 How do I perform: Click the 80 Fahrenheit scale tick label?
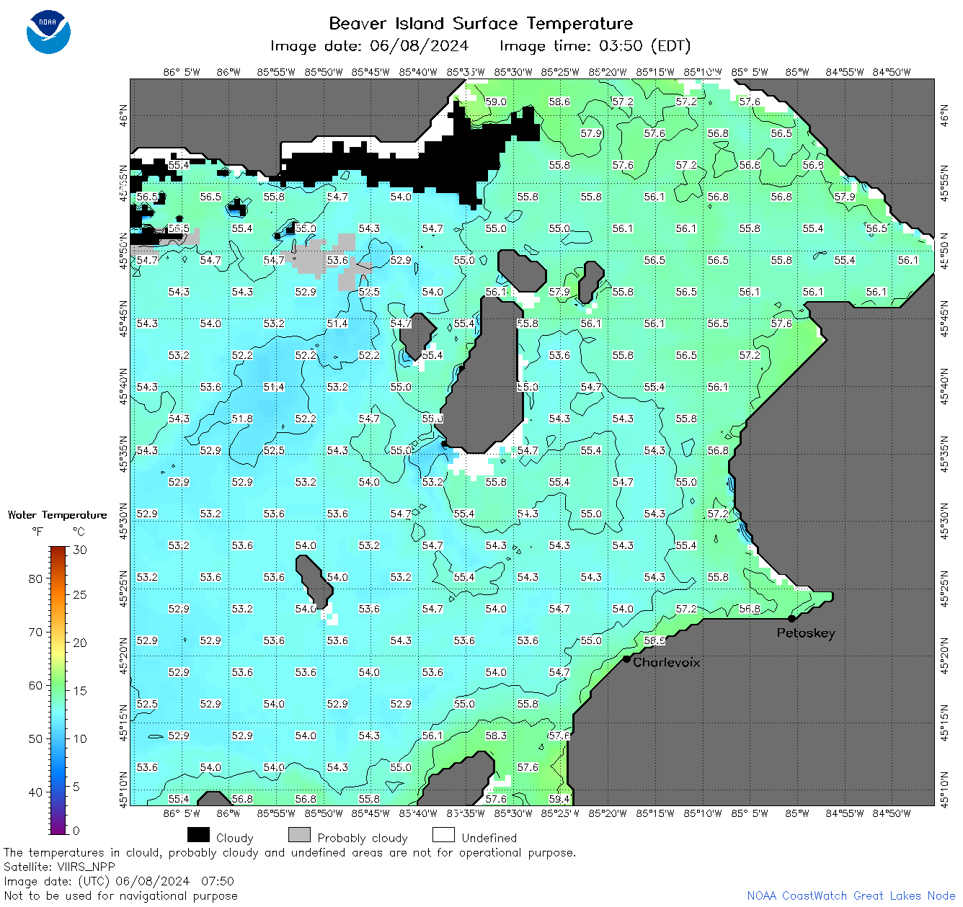tap(35, 578)
